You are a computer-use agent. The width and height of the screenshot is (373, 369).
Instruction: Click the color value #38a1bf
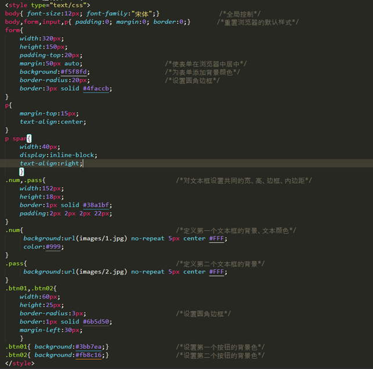[96, 205]
